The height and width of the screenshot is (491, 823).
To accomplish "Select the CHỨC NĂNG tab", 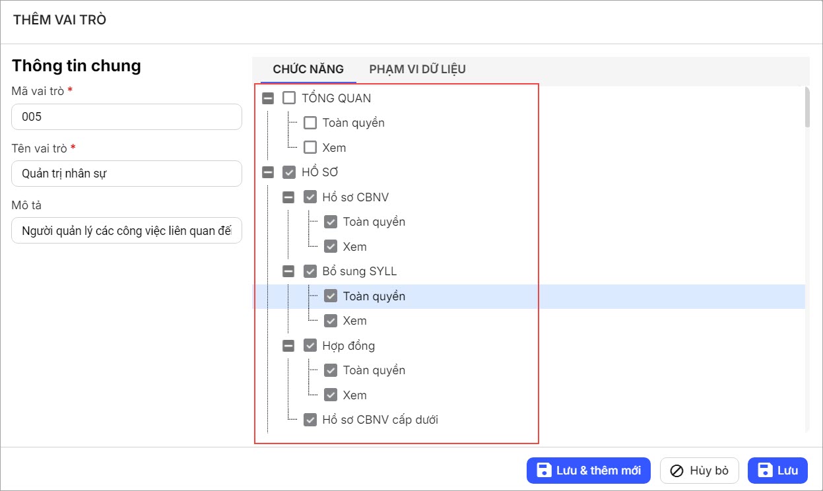I will (308, 69).
